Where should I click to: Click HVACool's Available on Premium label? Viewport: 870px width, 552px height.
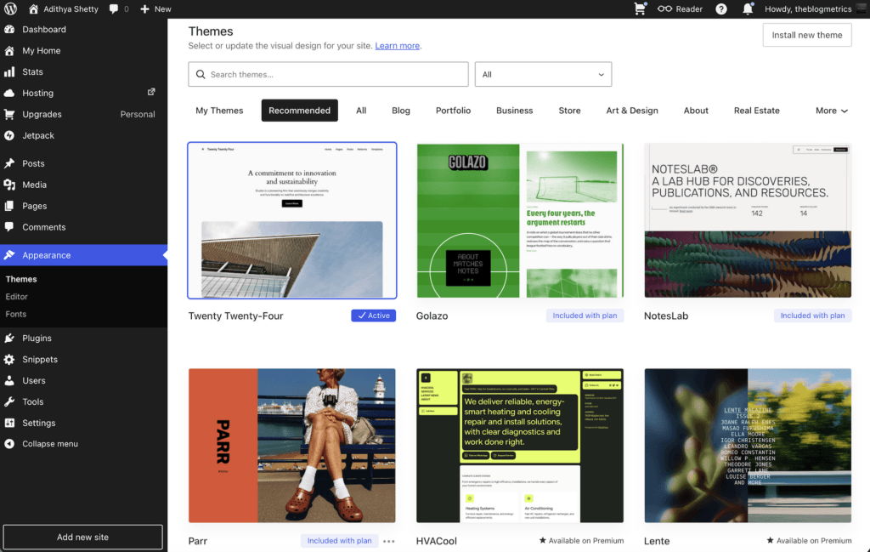581,540
